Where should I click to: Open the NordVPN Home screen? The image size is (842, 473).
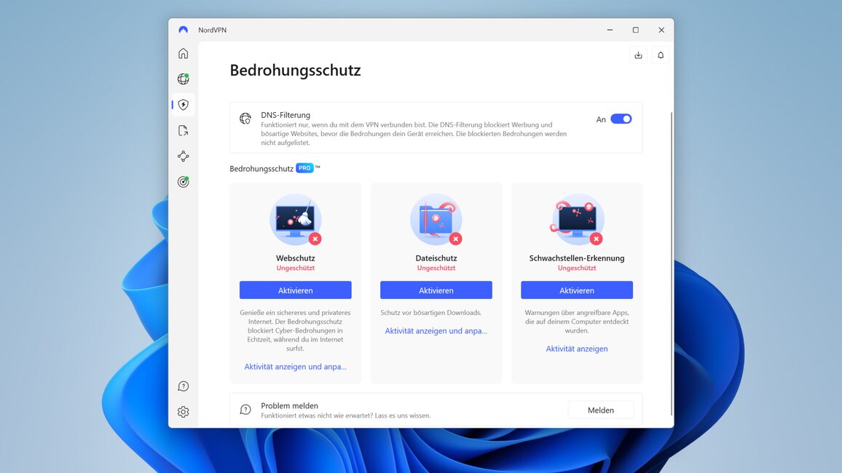(x=184, y=53)
